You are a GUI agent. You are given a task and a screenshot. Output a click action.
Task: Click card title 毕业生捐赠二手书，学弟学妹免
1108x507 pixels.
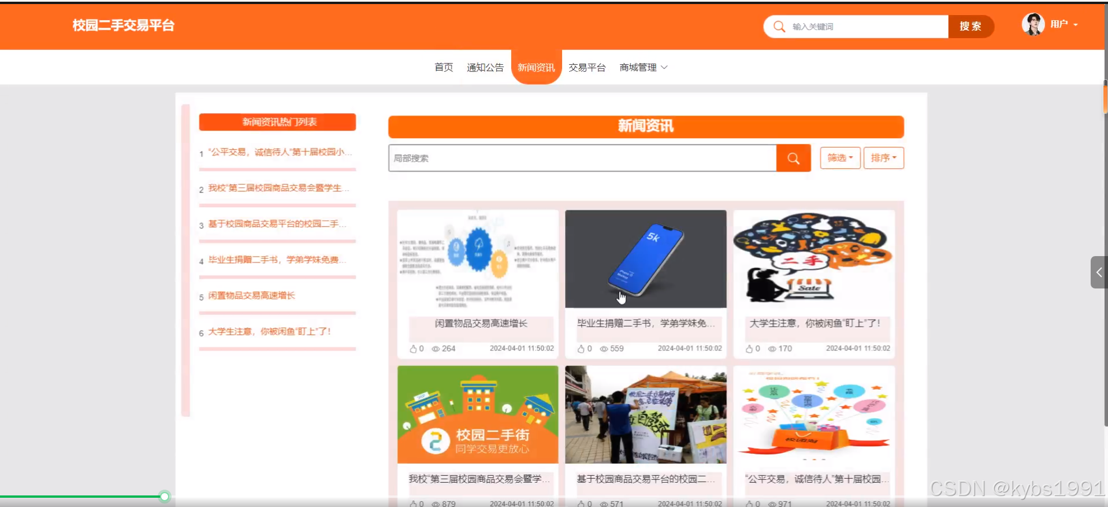646,324
